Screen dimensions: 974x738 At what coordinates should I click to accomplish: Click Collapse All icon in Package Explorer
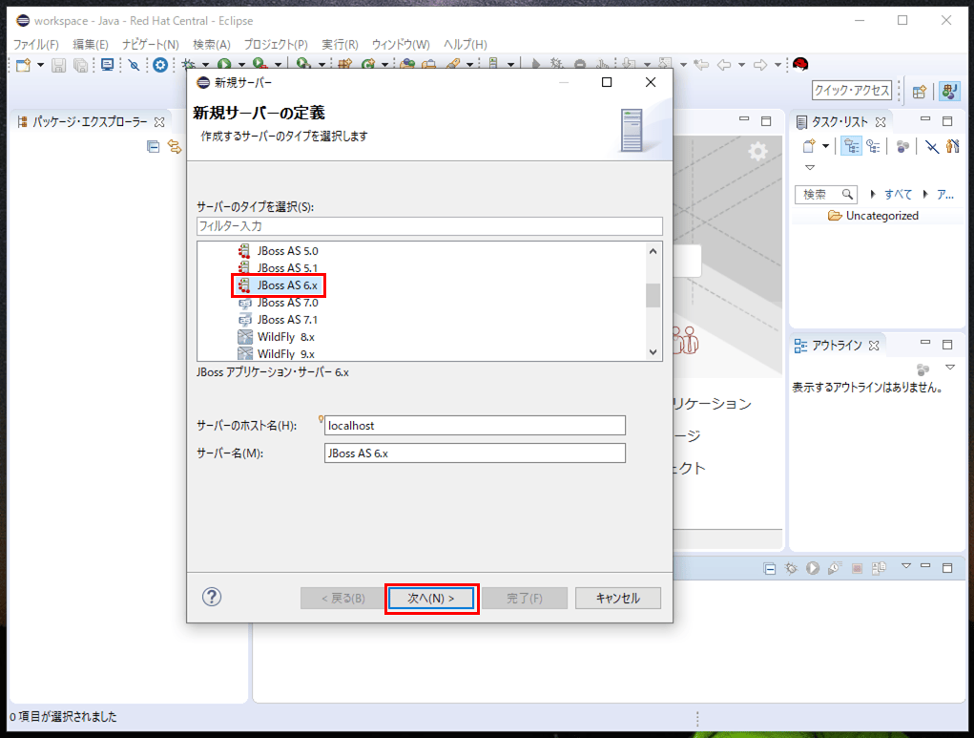[x=153, y=146]
